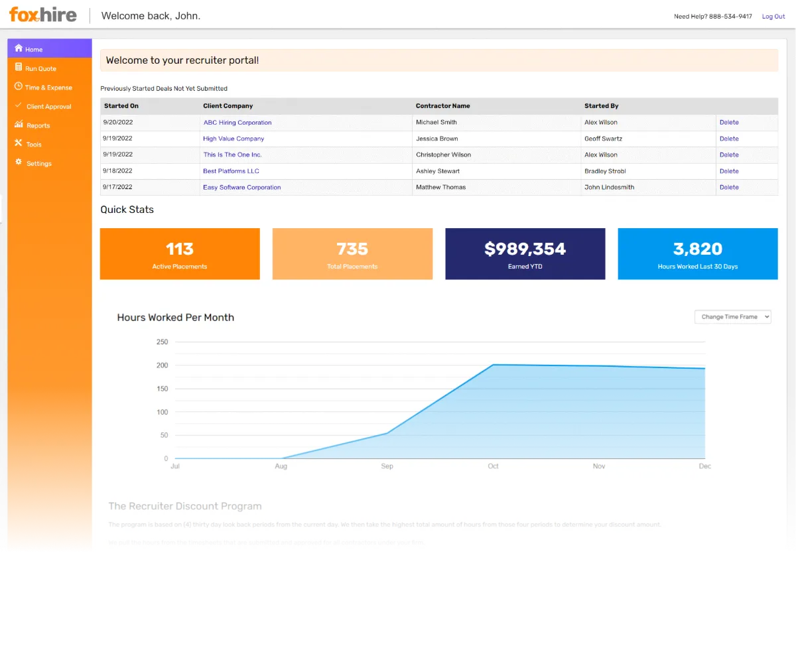The height and width of the screenshot is (660, 796).
Task: Click the 9/17/2022 date cell
Action: [117, 187]
